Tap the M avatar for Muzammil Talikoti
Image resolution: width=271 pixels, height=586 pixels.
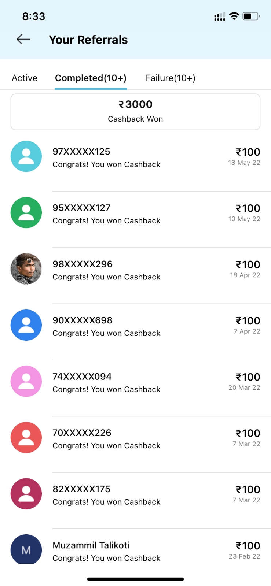[x=26, y=549]
